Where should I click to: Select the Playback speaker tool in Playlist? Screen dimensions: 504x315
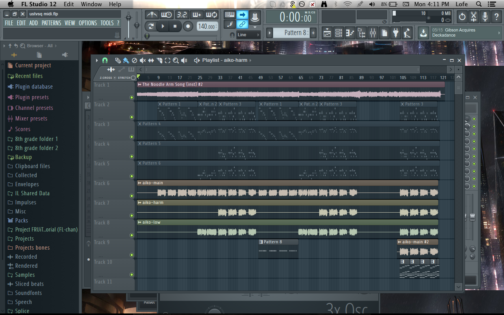[x=184, y=60]
